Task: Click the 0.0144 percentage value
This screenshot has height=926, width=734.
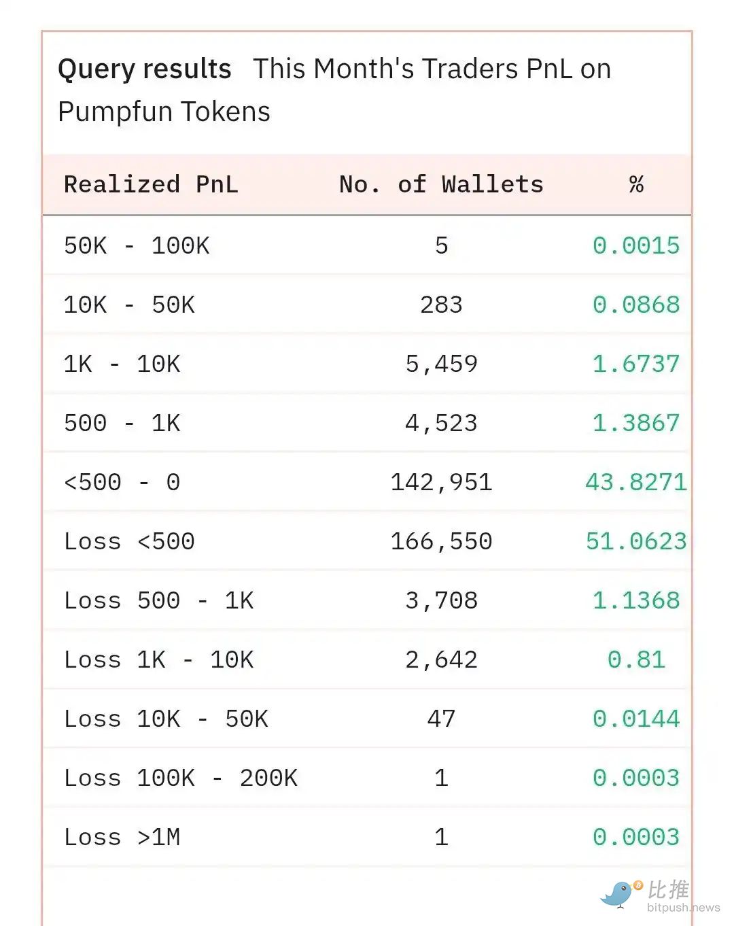Action: coord(635,719)
